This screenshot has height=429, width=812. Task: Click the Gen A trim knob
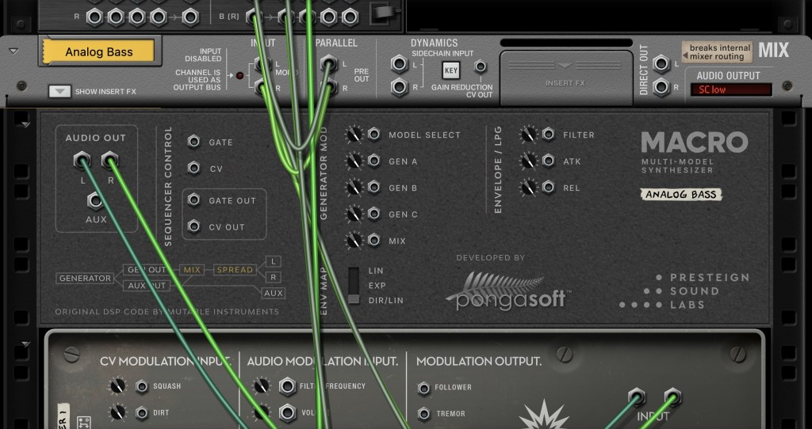point(354,161)
